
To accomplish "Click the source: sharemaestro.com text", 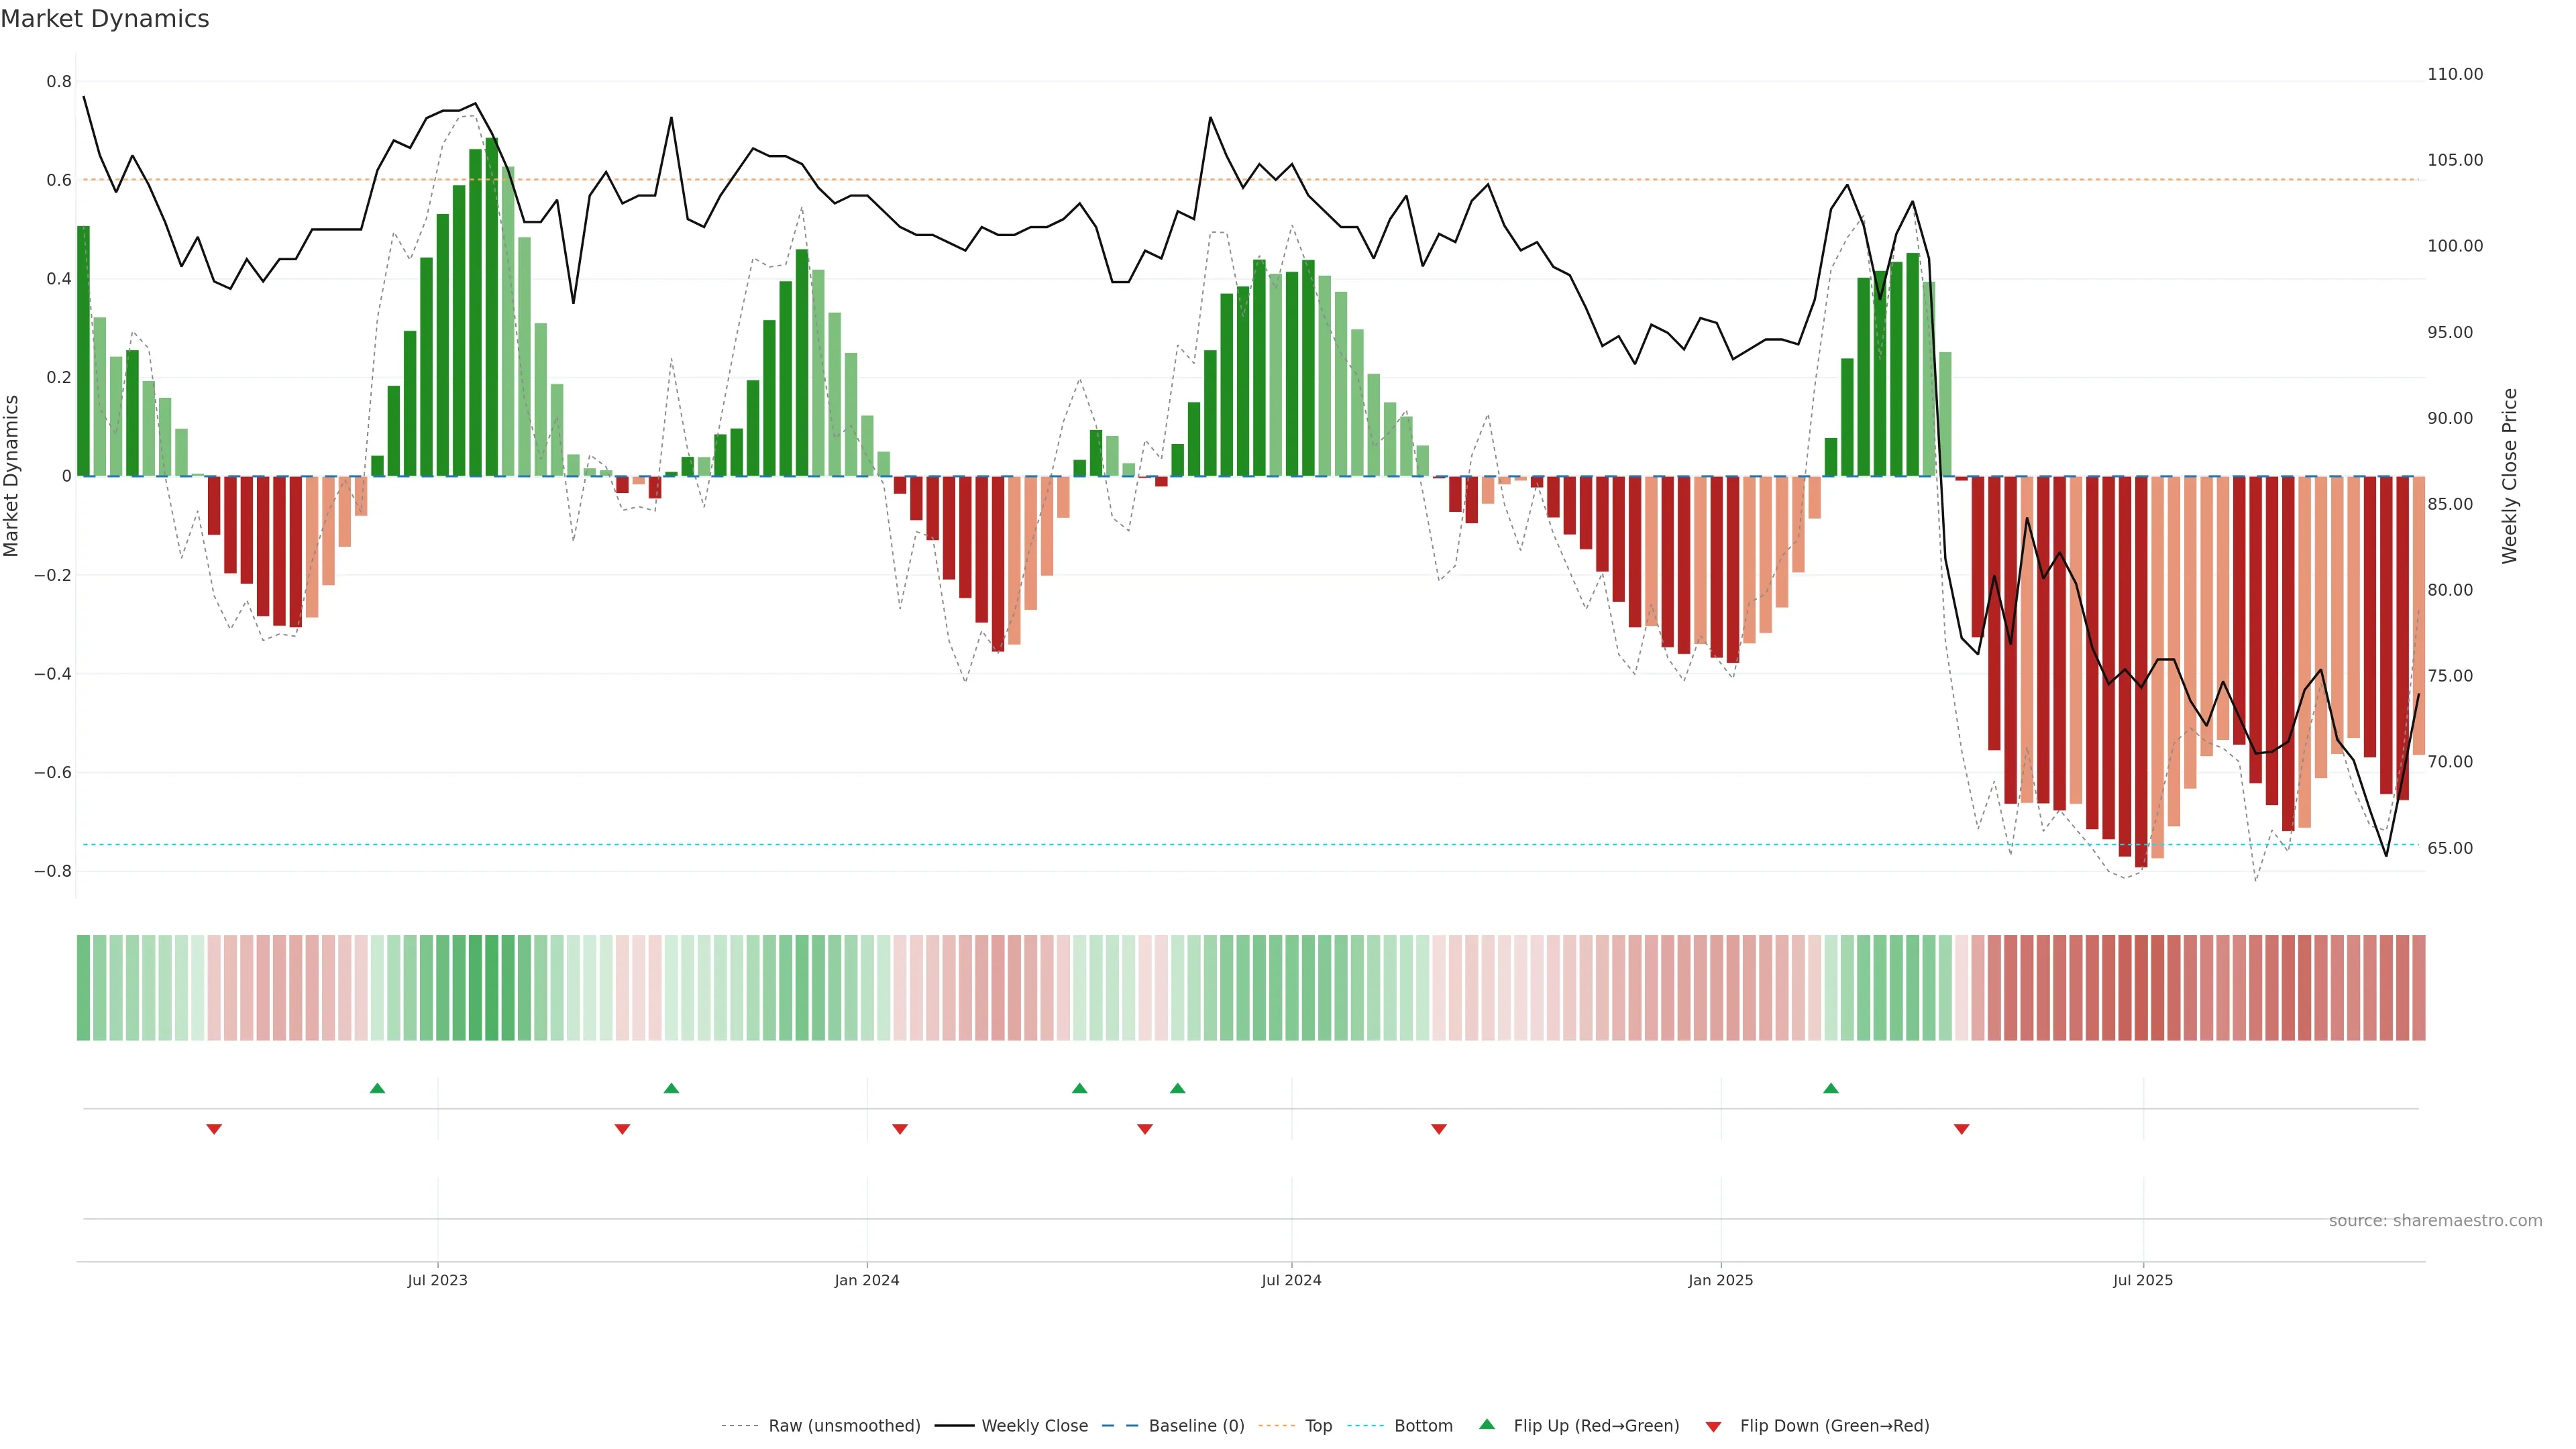I will (x=2435, y=1221).
